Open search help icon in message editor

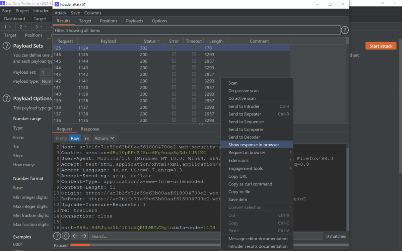pyautogui.click(x=57, y=236)
